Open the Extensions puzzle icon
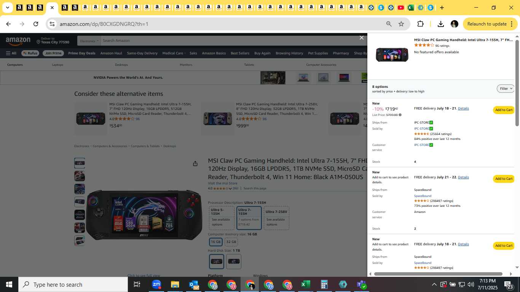 point(420,24)
